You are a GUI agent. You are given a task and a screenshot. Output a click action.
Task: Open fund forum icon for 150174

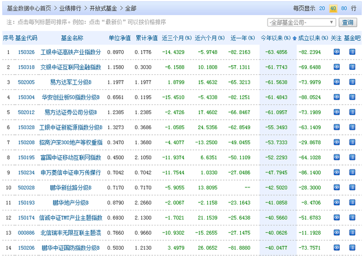(352, 217)
